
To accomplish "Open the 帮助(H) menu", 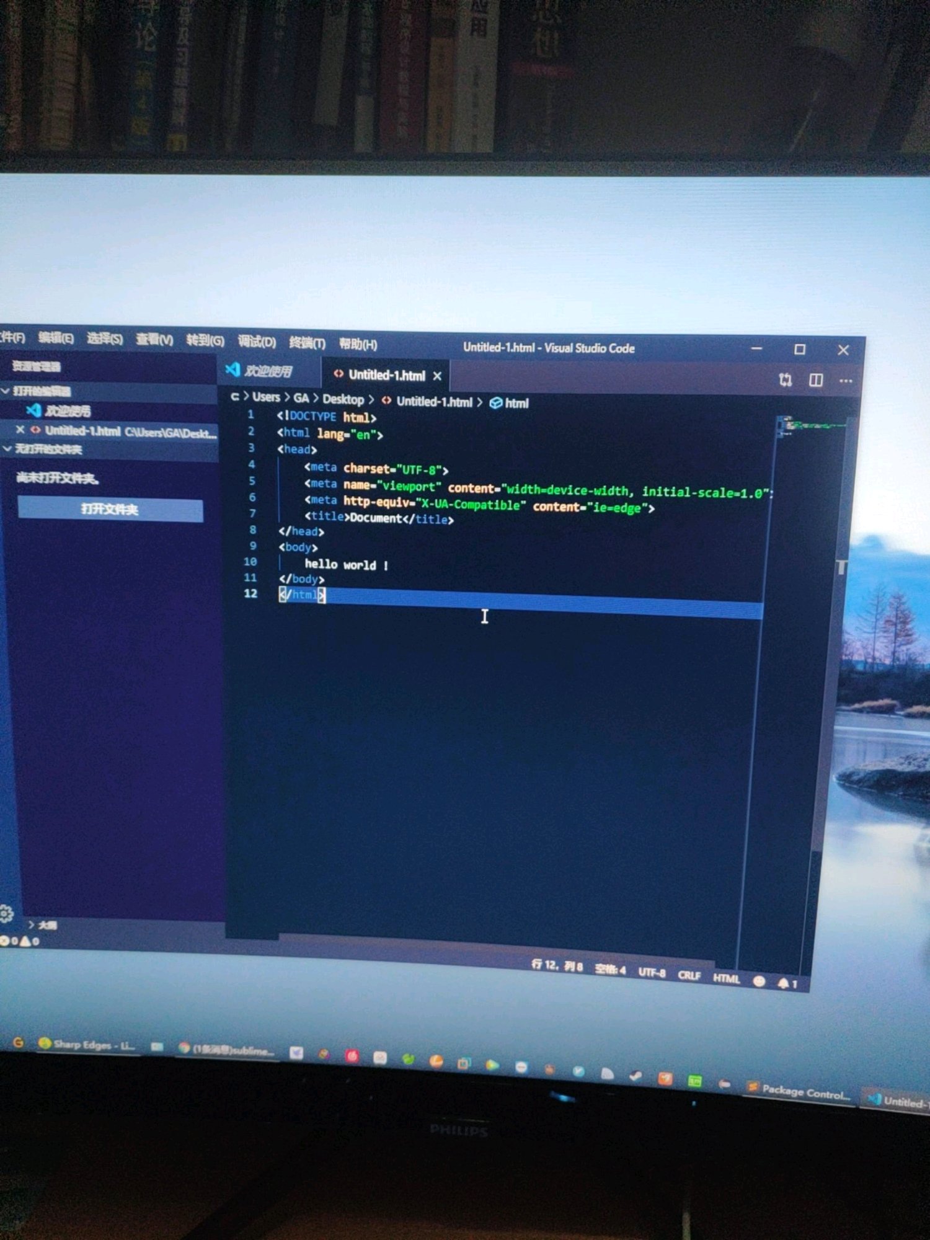I will pos(358,344).
